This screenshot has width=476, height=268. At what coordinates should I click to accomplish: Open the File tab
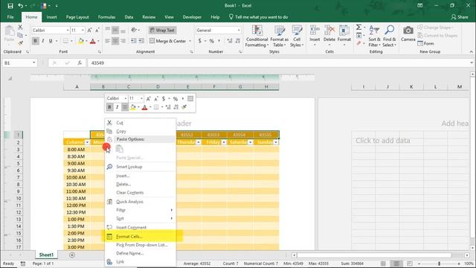pyautogui.click(x=10, y=17)
